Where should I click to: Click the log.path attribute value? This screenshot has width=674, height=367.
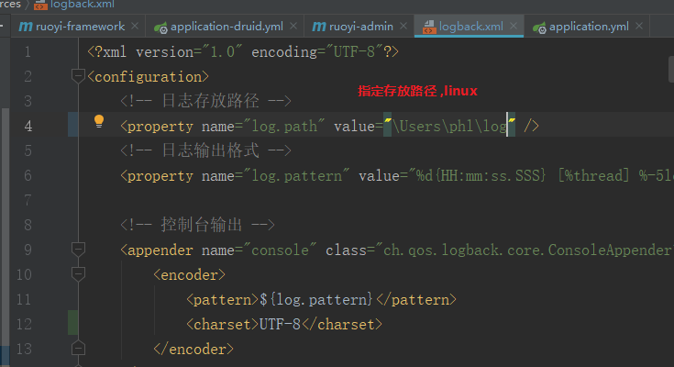pos(284,126)
